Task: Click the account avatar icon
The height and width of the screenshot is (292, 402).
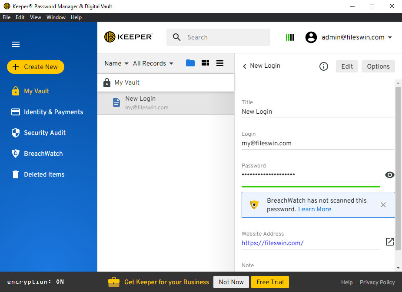Action: (311, 37)
